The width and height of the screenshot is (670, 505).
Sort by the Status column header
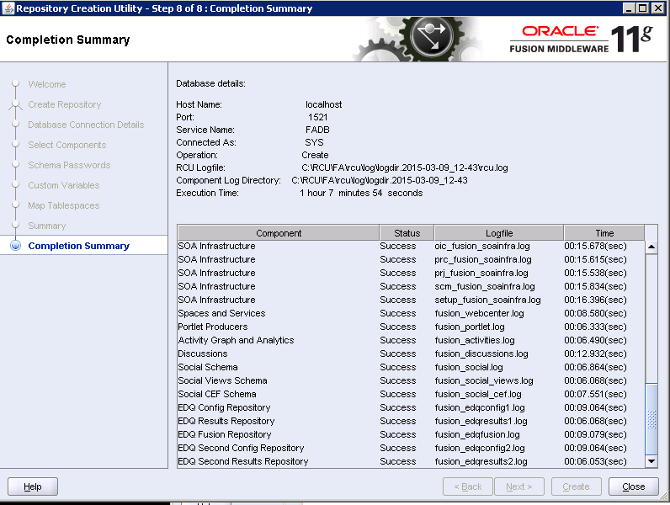(x=407, y=233)
